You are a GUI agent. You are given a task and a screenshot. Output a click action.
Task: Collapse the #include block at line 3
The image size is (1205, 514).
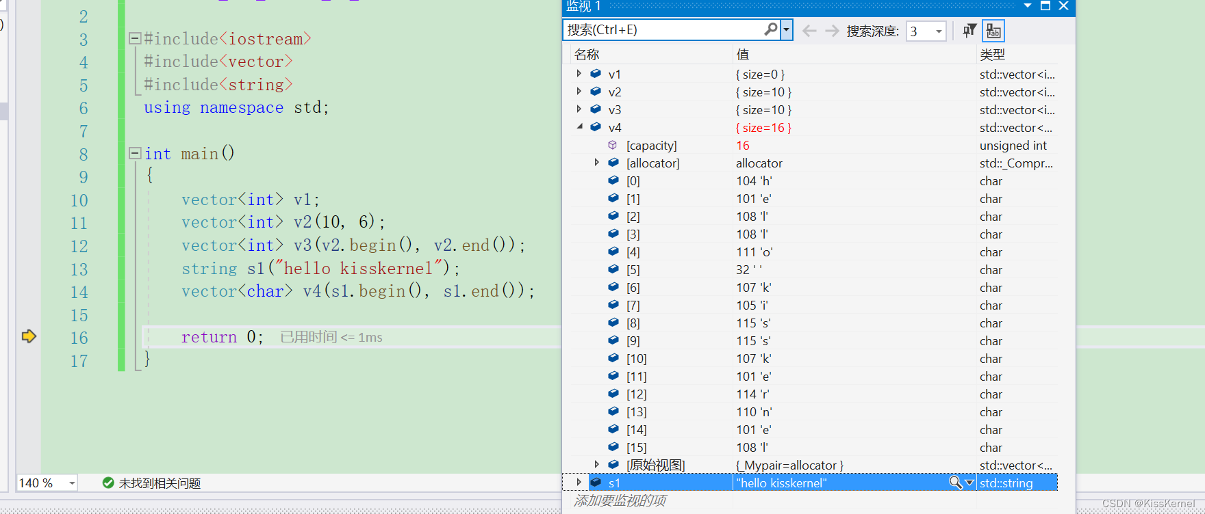[x=135, y=39]
